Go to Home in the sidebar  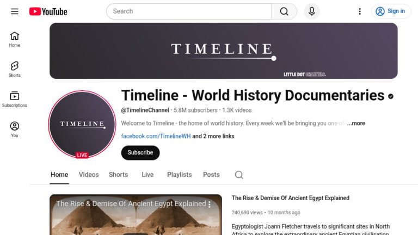[x=15, y=39]
